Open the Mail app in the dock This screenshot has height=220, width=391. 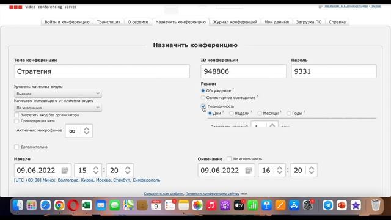tap(101, 205)
